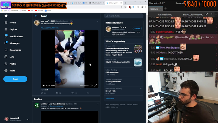
Task: Play the tweet video
Action: [44, 85]
